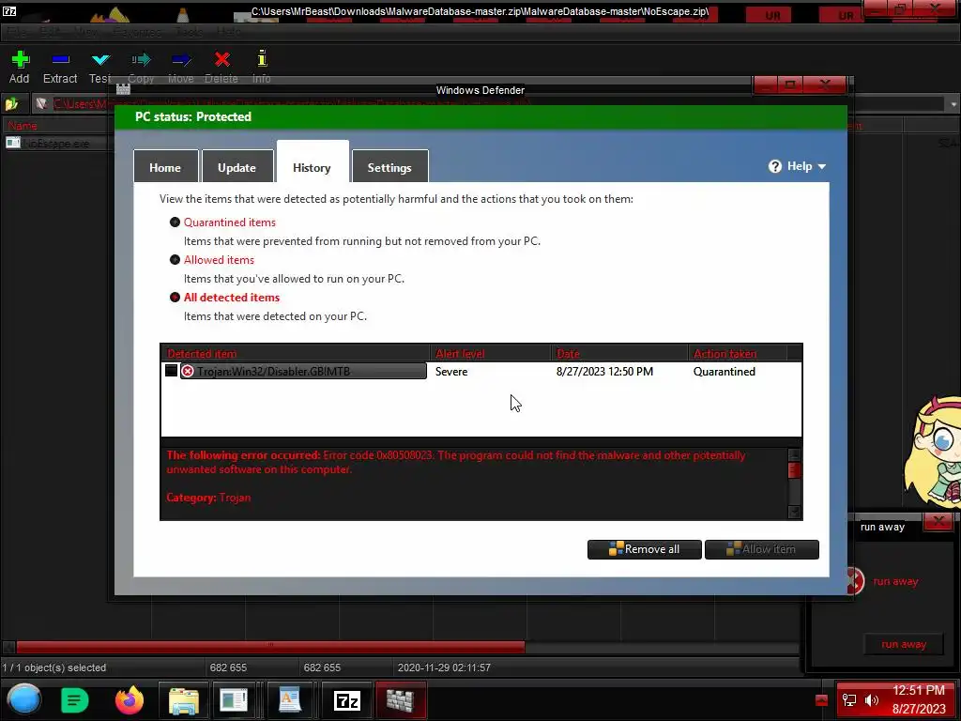Click the Copy arrow icon in 7-Zip

[141, 59]
